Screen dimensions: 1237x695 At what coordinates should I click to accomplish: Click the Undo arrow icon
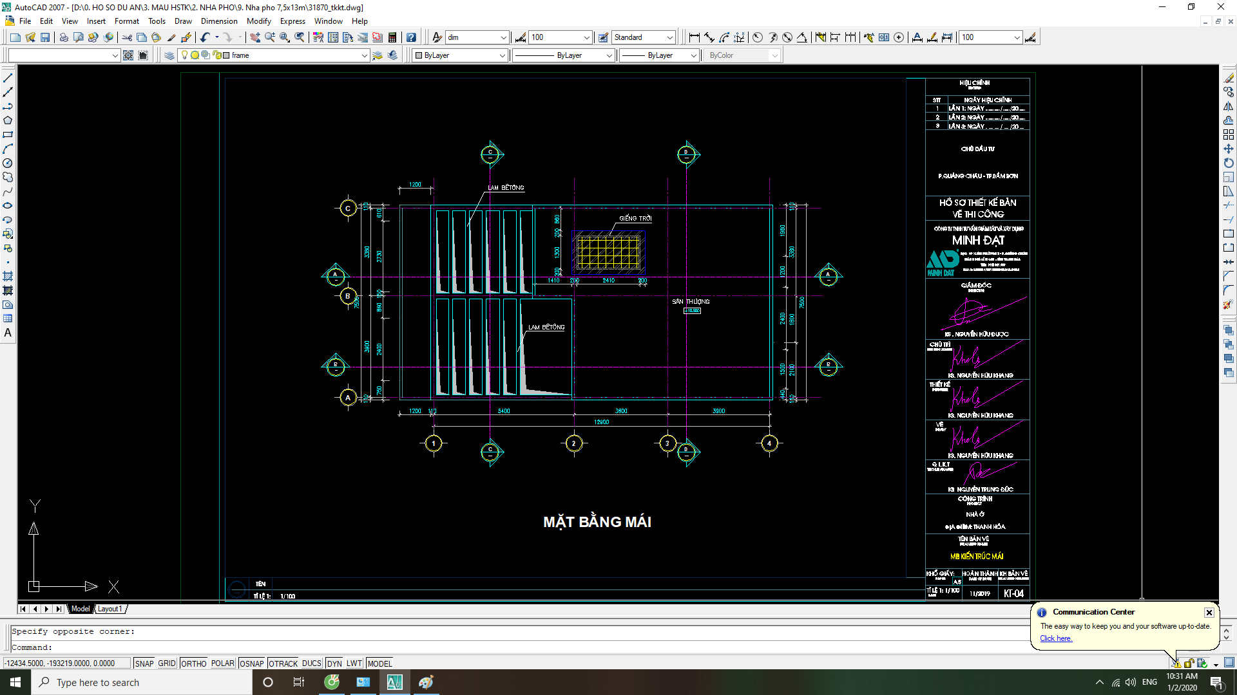(205, 37)
